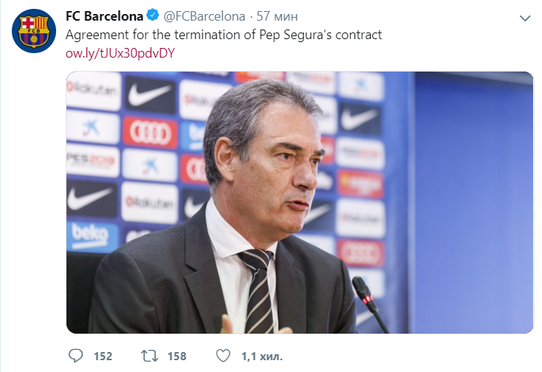Follow the ow.ly/tJUx30pdvDY link
This screenshot has height=372, width=542.
coord(120,53)
